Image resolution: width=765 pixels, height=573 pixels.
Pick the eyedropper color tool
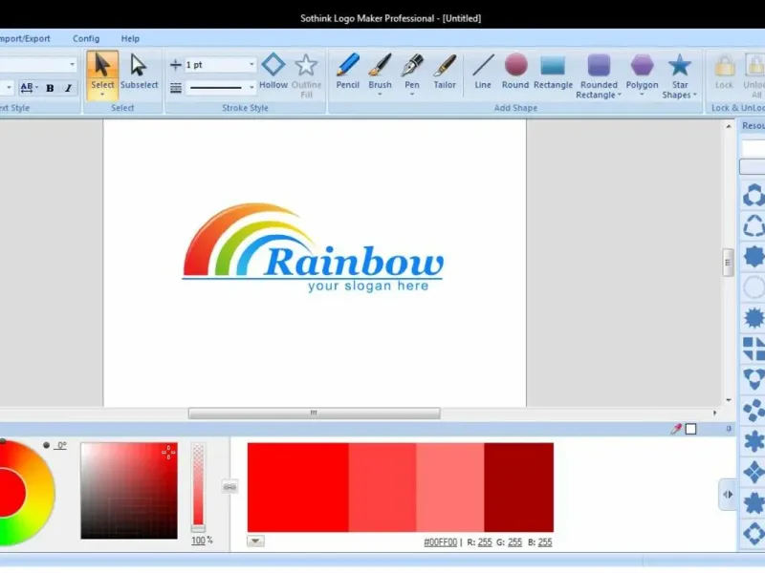coord(676,429)
